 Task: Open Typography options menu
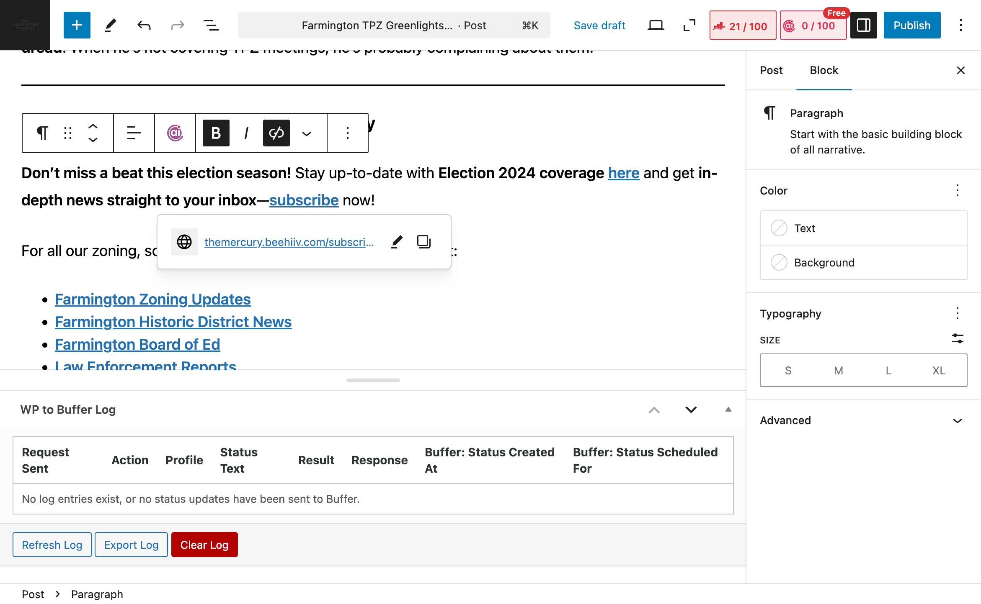[958, 313]
